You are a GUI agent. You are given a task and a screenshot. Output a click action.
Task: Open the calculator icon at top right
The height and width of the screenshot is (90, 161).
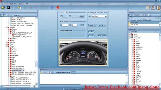[153, 8]
